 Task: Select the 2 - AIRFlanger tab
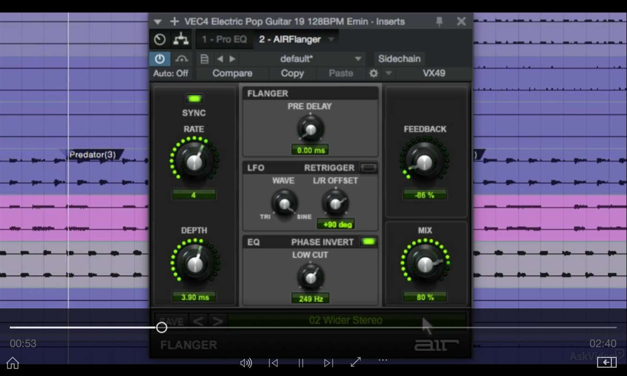[x=290, y=39]
